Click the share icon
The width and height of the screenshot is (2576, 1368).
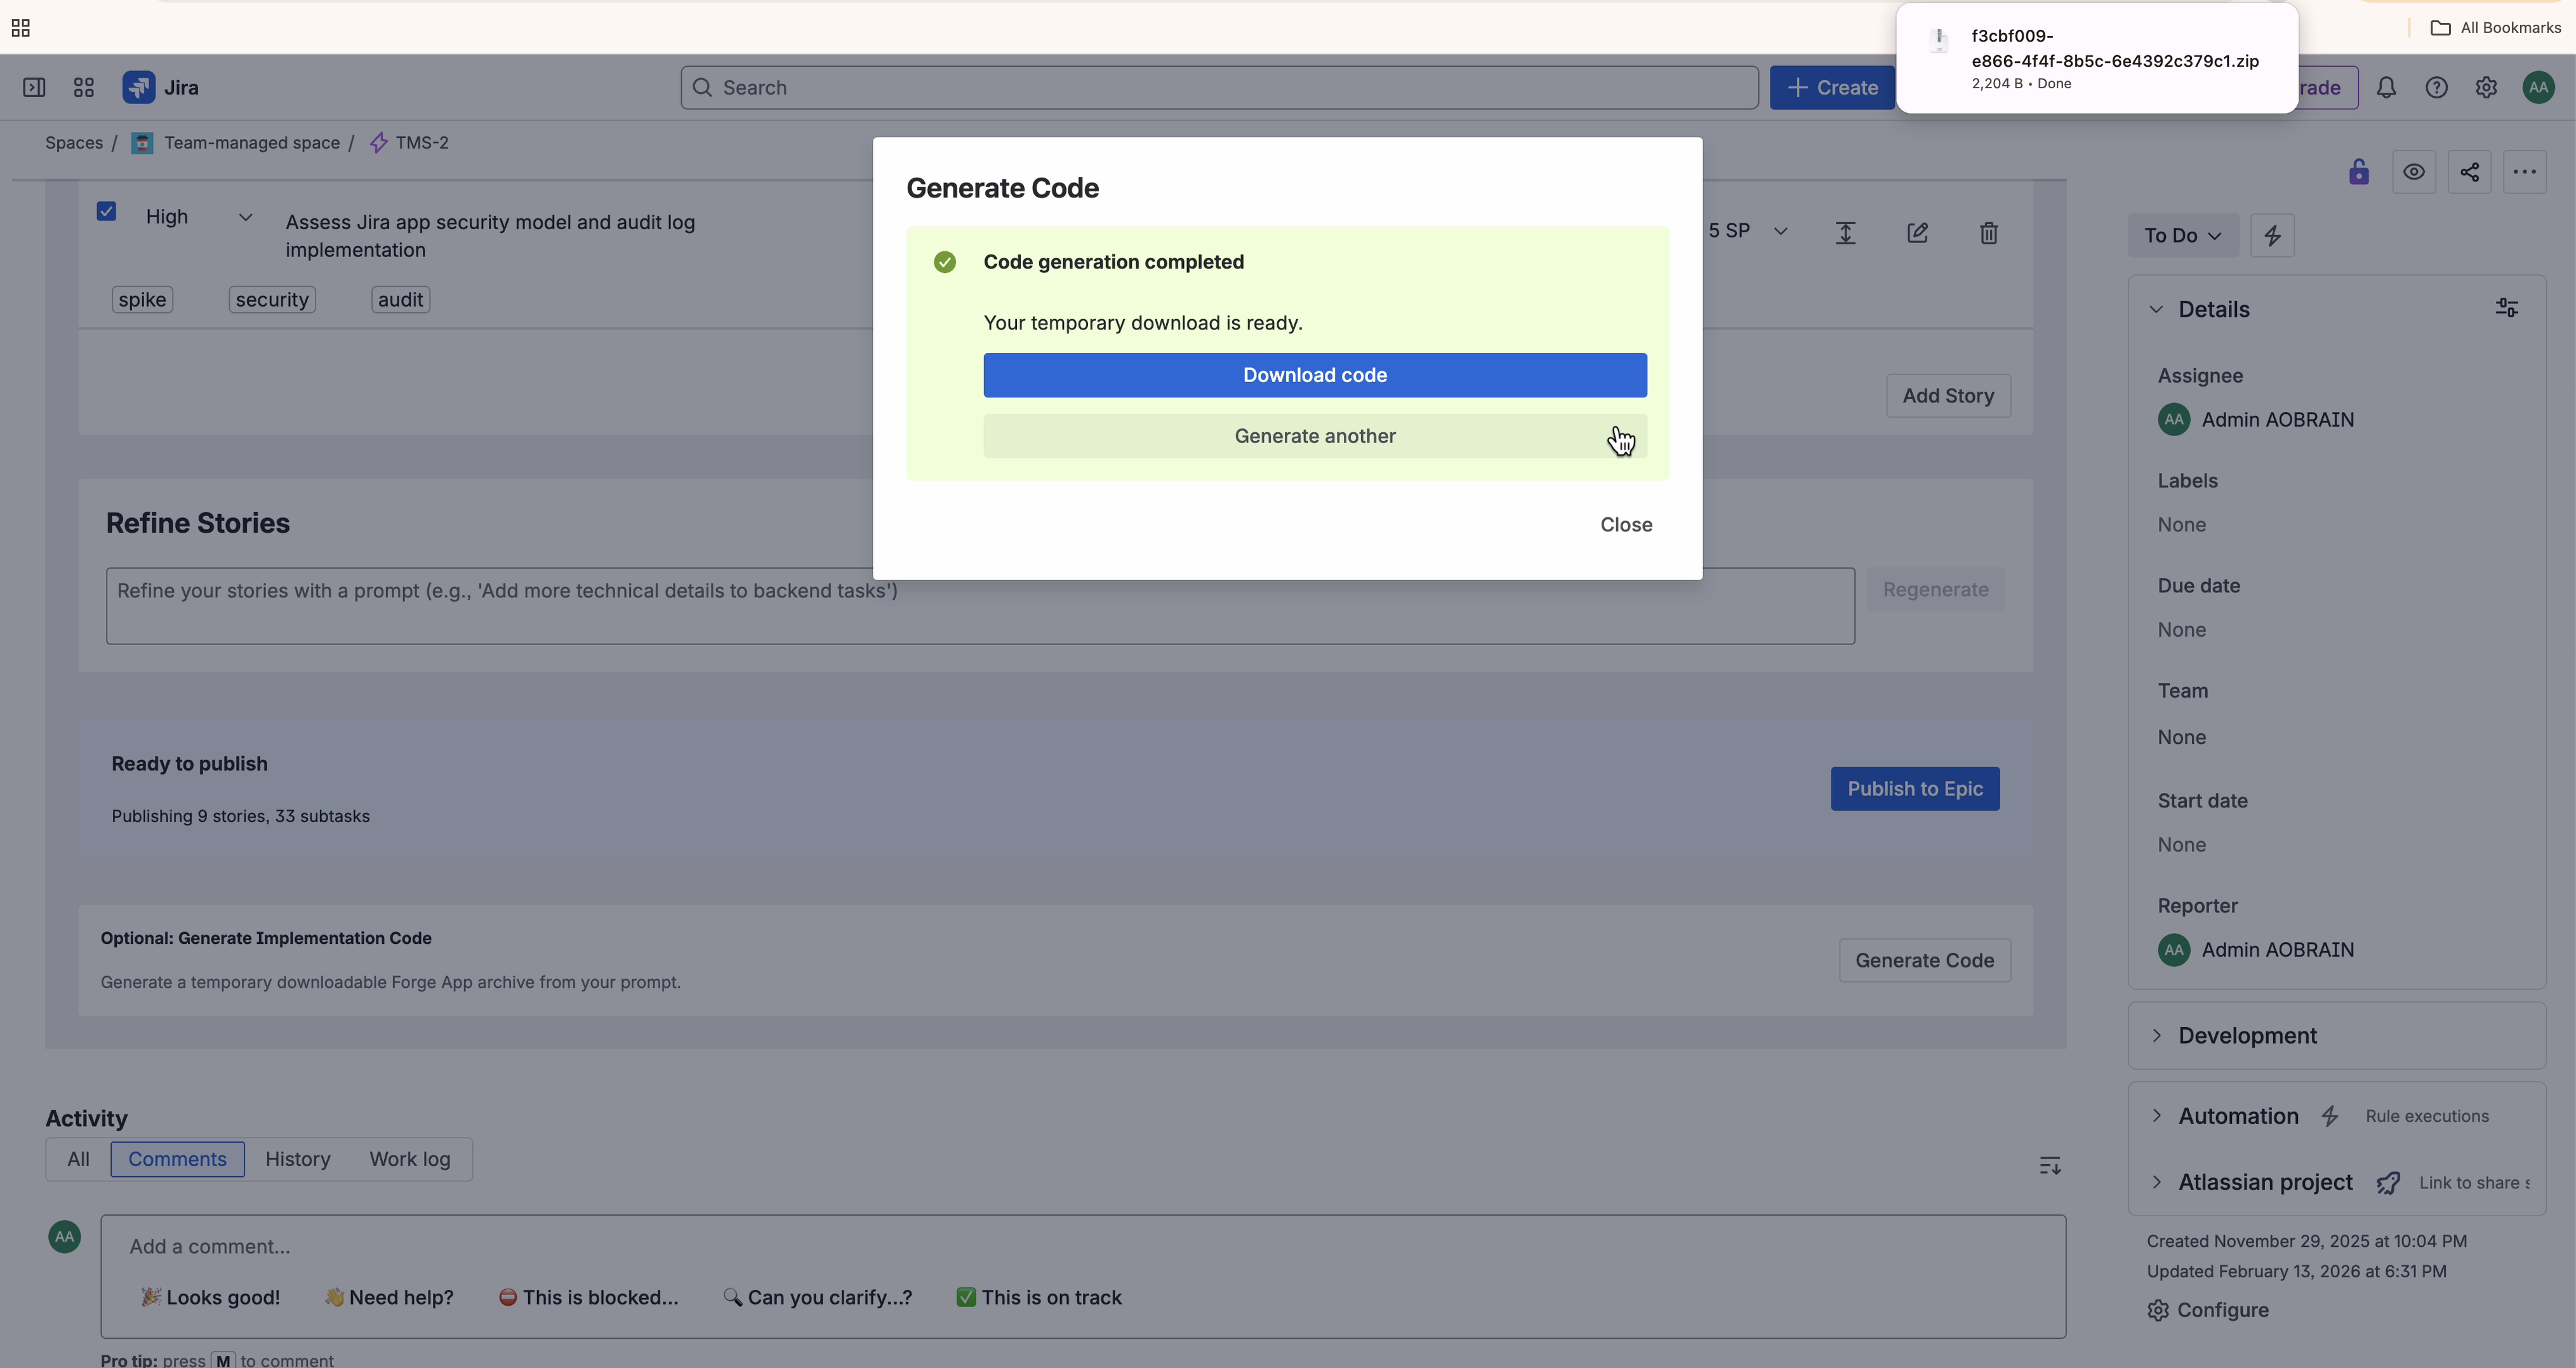(2469, 172)
